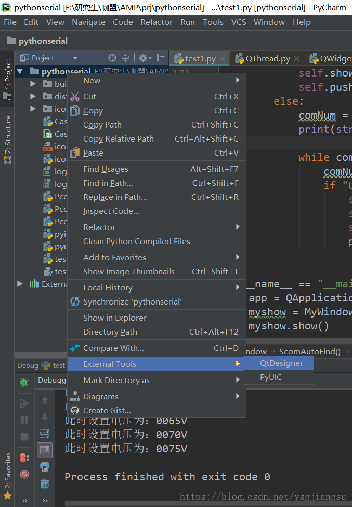Click pythonserial breadcrumb in navigation bar
The image size is (352, 507).
[37, 41]
